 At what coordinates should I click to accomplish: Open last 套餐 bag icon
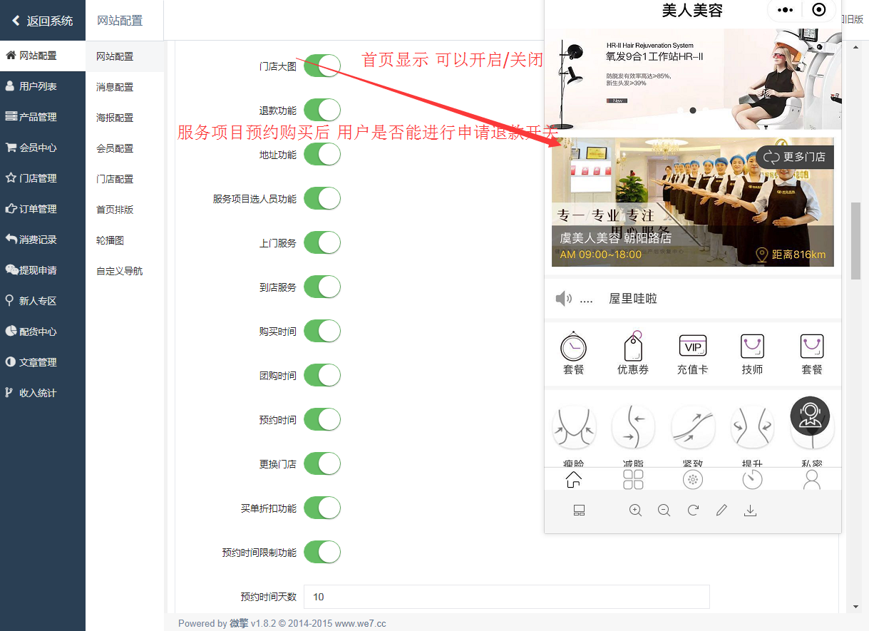pos(812,347)
